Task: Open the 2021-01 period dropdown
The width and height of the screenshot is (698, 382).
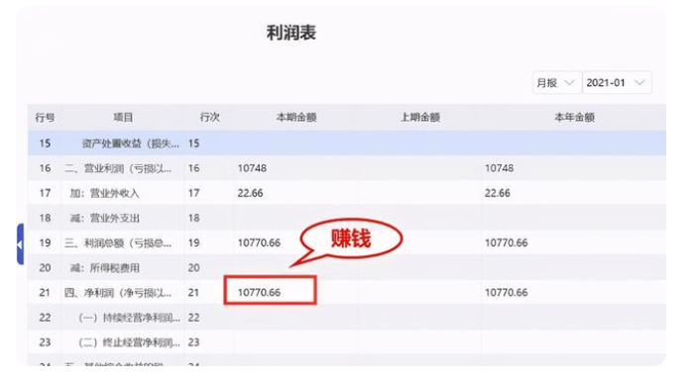Action: (x=617, y=82)
